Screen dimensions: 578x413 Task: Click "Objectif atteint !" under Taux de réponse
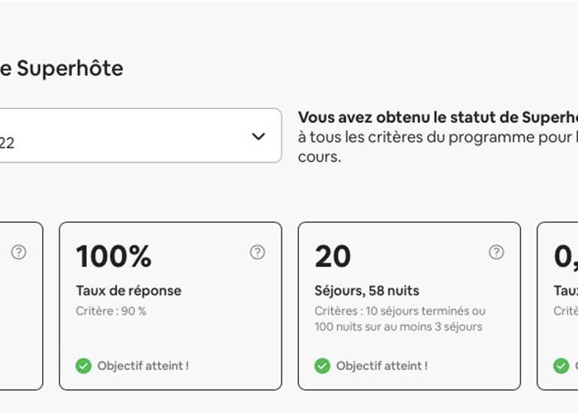click(143, 365)
